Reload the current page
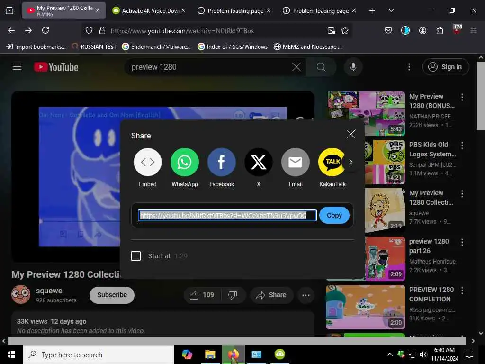485x364 pixels. (x=45, y=30)
